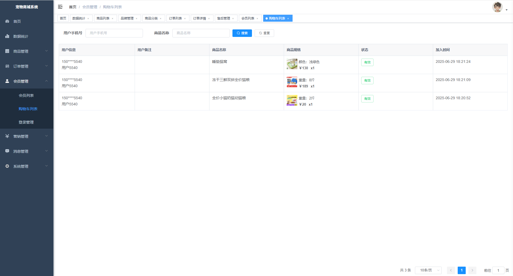Click the blue 搜索 button
The width and height of the screenshot is (513, 276).
click(242, 33)
